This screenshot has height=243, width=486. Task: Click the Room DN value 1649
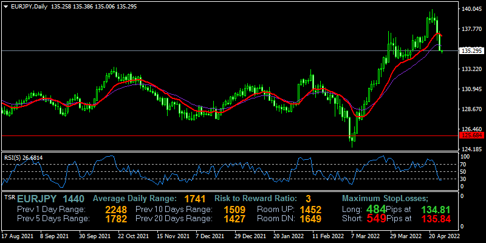pyautogui.click(x=310, y=219)
